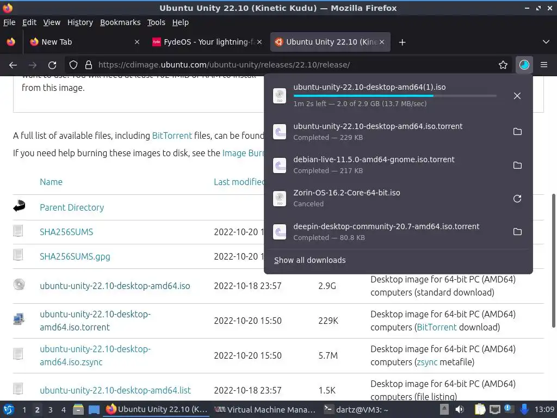Open ubuntu-unity amd64.iso.torrent link
The height and width of the screenshot is (418, 557).
tap(95, 321)
